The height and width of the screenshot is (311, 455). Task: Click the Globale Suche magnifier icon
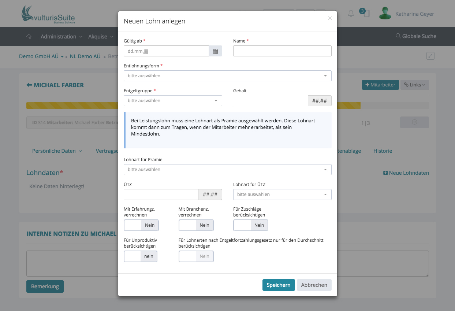(x=398, y=36)
